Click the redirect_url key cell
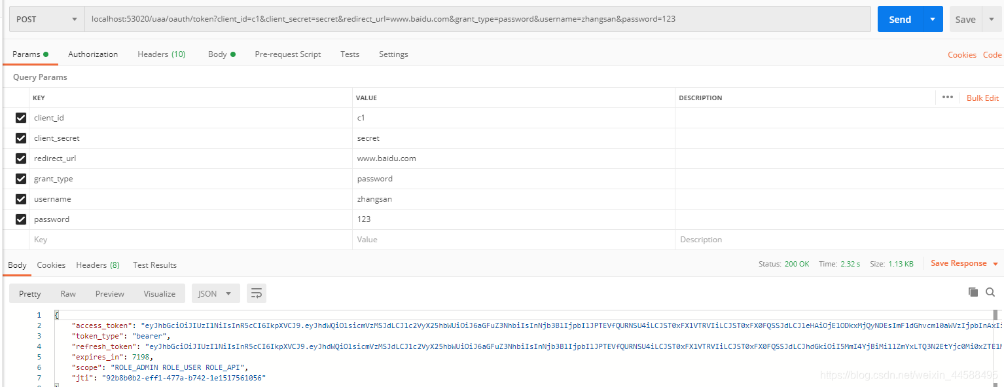This screenshot has height=387, width=1004. click(x=190, y=158)
